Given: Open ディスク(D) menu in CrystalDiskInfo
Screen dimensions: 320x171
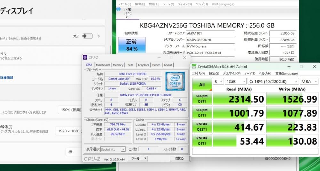Looking at the screenshot, I should tap(185, 4).
